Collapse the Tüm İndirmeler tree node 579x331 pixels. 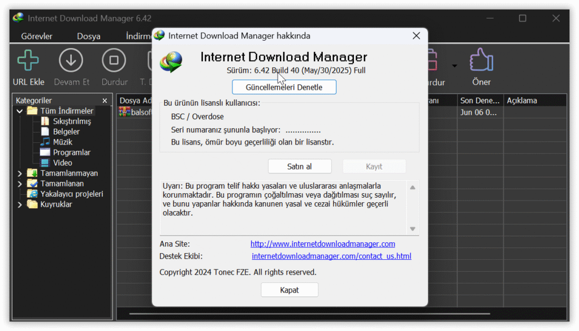pyautogui.click(x=20, y=111)
